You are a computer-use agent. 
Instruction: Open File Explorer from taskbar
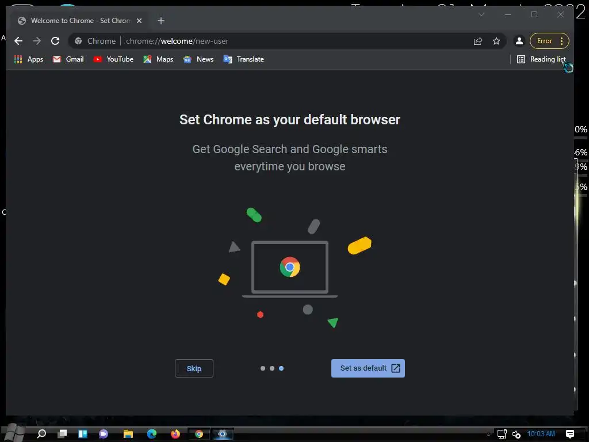click(x=128, y=434)
